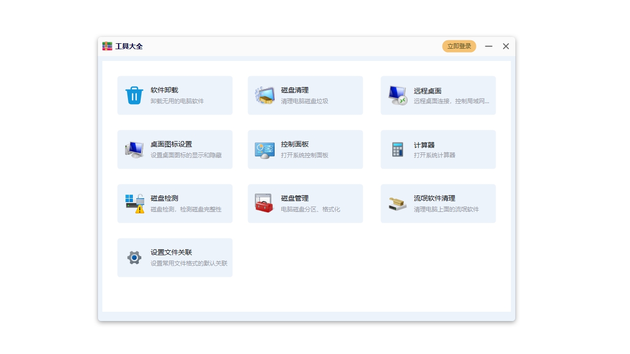Image resolution: width=630 pixels, height=354 pixels.
Task: Click the 磁盘检测 card
Action: click(x=175, y=204)
